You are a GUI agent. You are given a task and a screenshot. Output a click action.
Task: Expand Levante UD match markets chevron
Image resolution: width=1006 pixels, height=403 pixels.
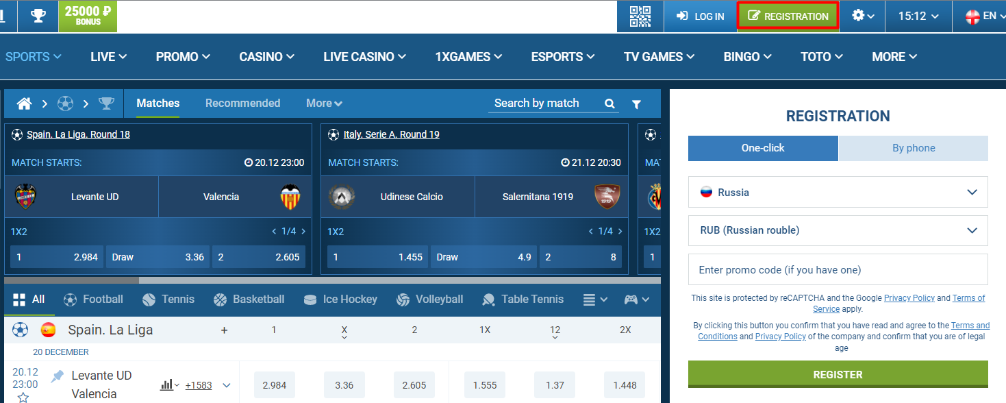tap(227, 385)
